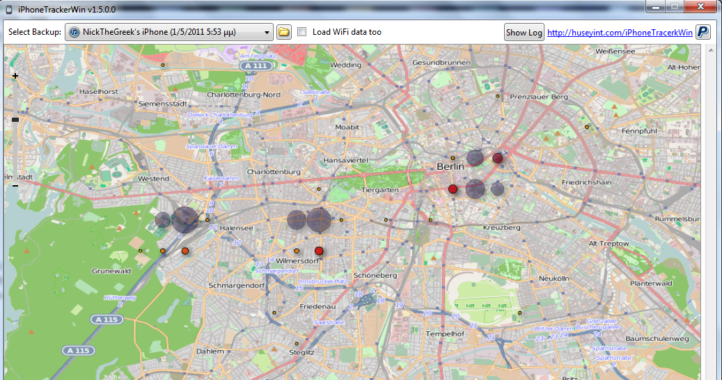Click the Friedrichshain label
Viewport: 722px width, 380px height.
pyautogui.click(x=587, y=182)
